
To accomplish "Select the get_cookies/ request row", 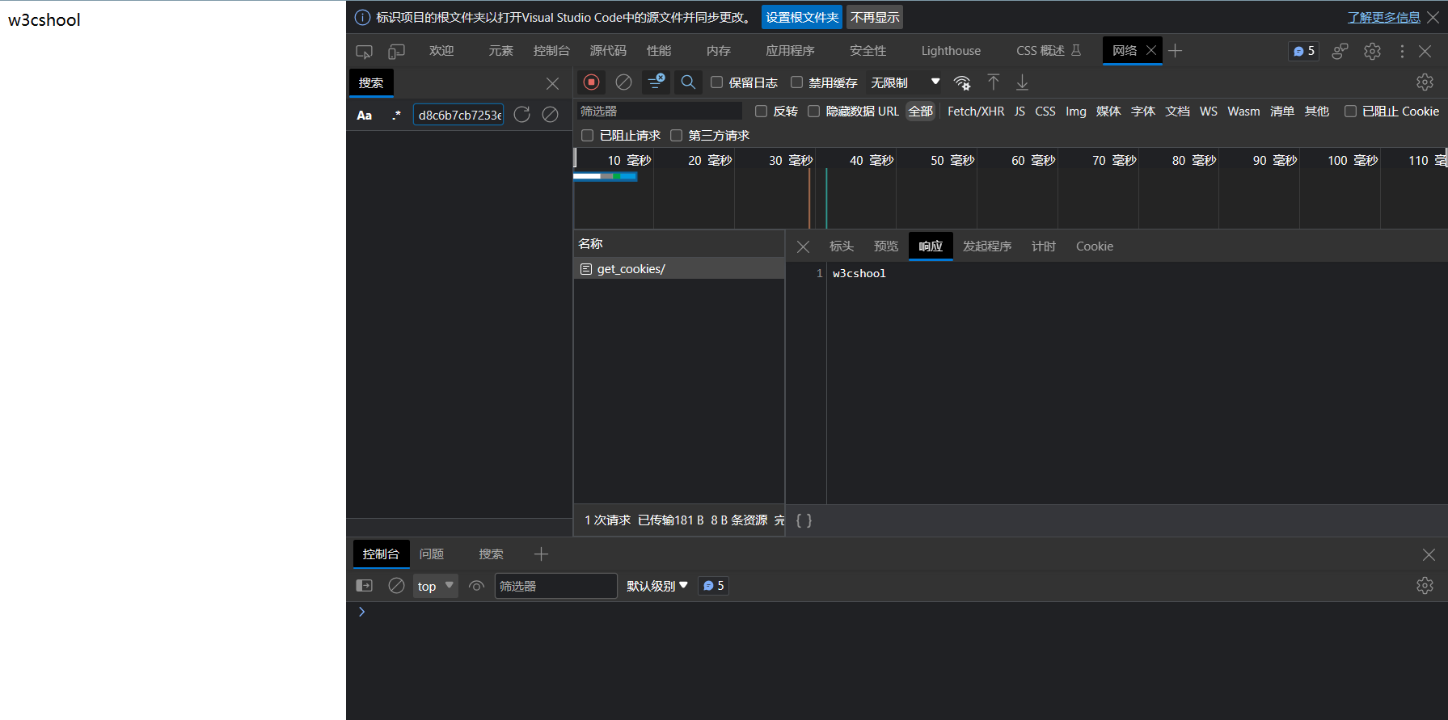I will [x=679, y=268].
